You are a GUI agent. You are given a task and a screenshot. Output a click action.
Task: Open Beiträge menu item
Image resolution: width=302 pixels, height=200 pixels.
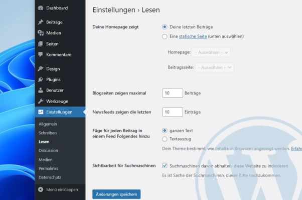pyautogui.click(x=60, y=22)
